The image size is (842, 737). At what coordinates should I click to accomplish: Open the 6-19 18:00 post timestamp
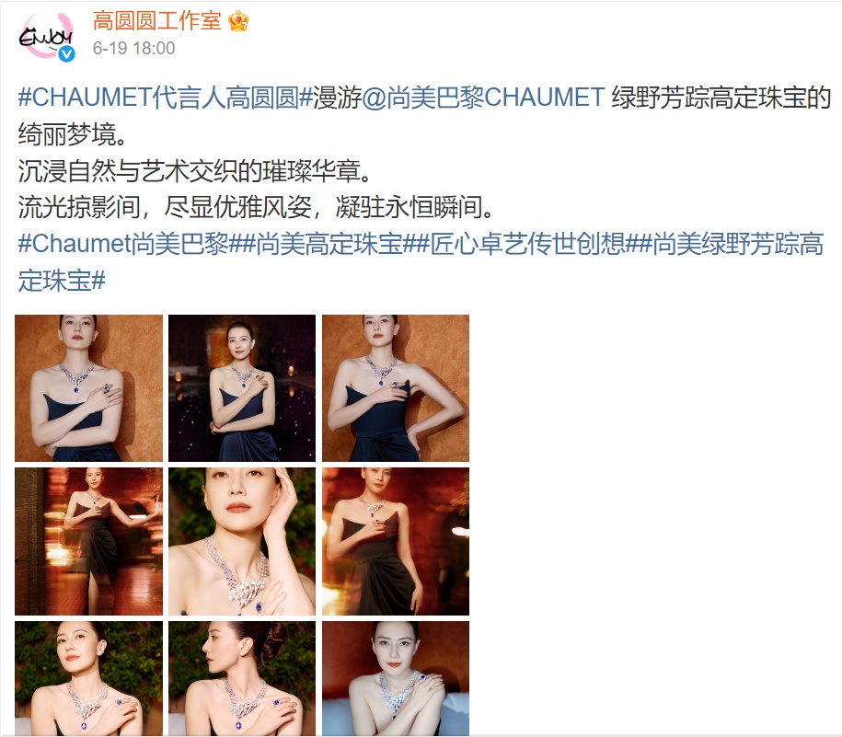[133, 49]
